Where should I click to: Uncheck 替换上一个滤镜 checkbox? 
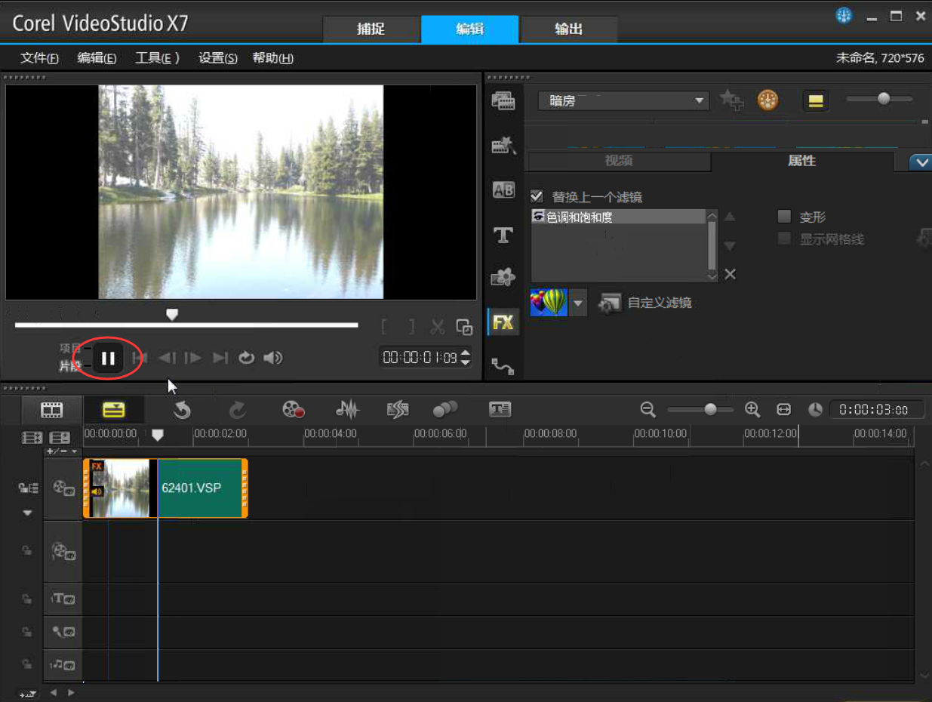[x=537, y=196]
